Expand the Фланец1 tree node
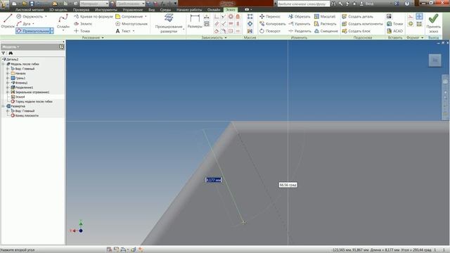This screenshot has width=450, height=253. coord(8,83)
